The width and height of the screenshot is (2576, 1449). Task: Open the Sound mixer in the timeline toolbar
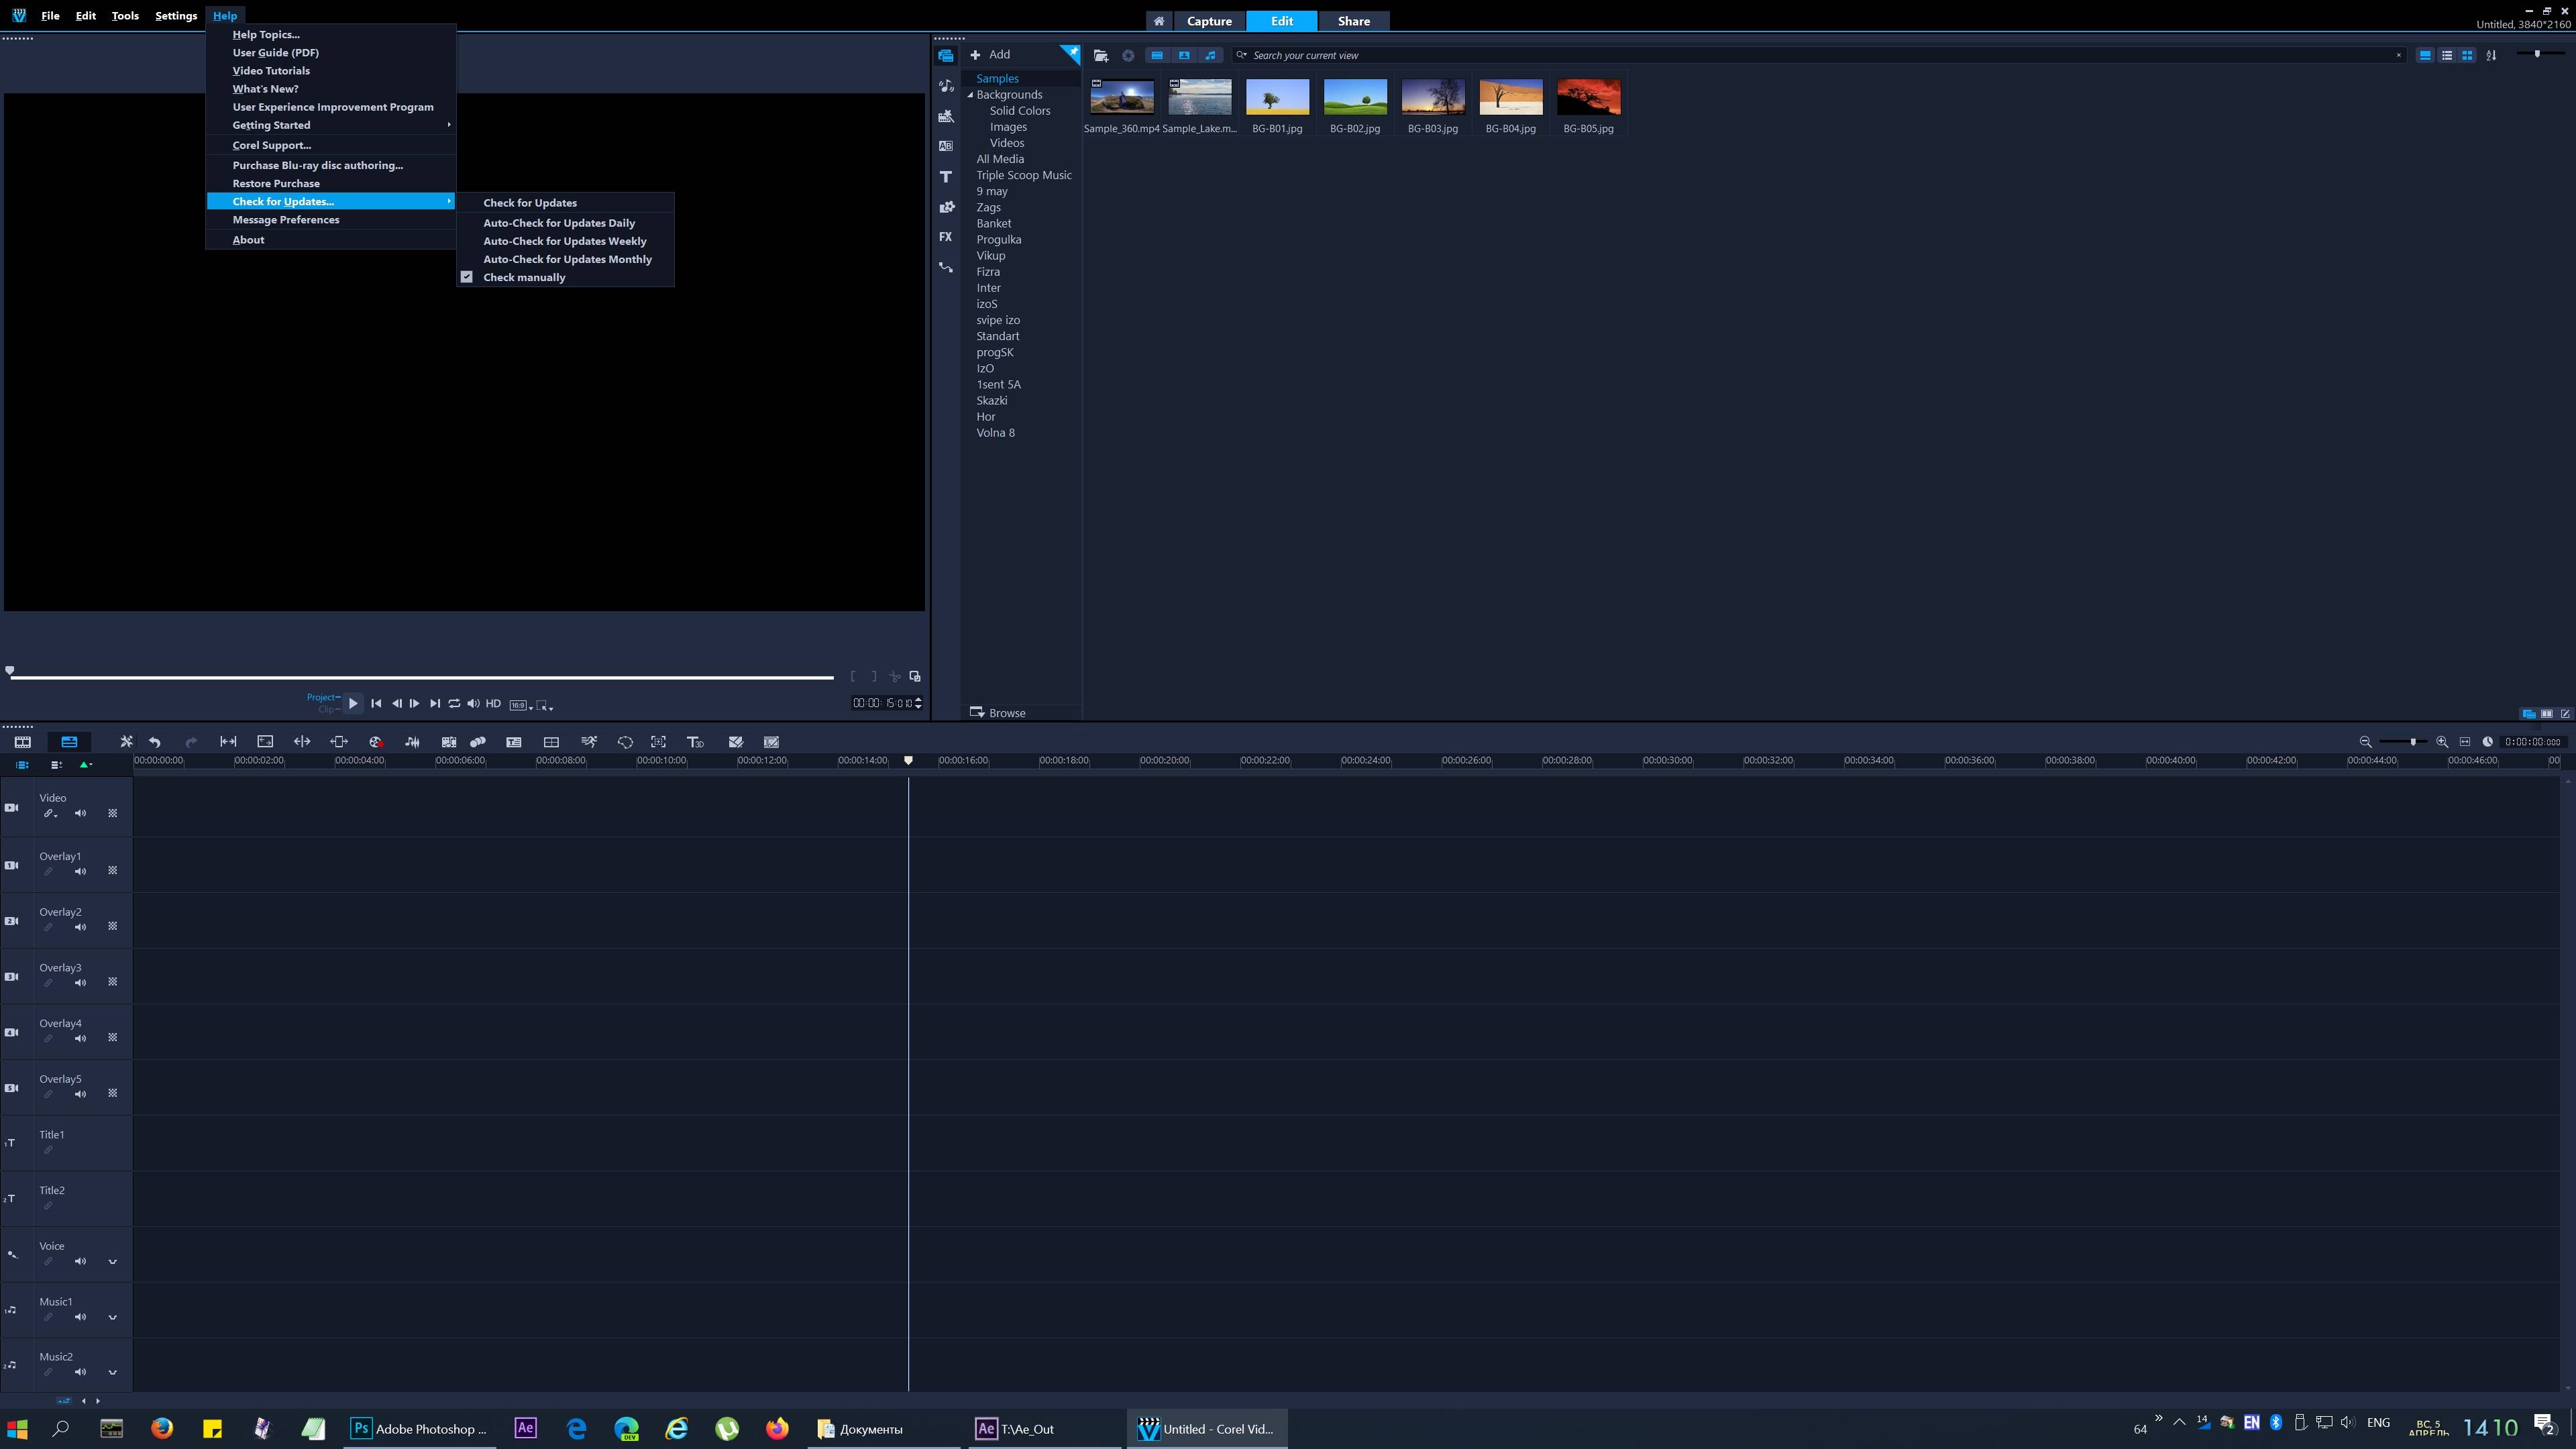[412, 742]
